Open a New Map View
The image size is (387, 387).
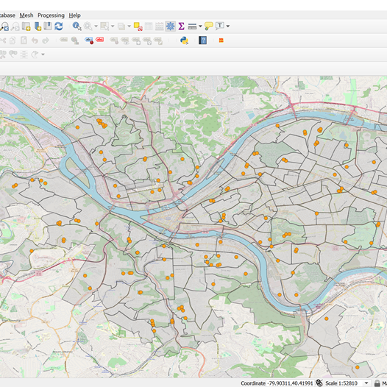[26, 26]
